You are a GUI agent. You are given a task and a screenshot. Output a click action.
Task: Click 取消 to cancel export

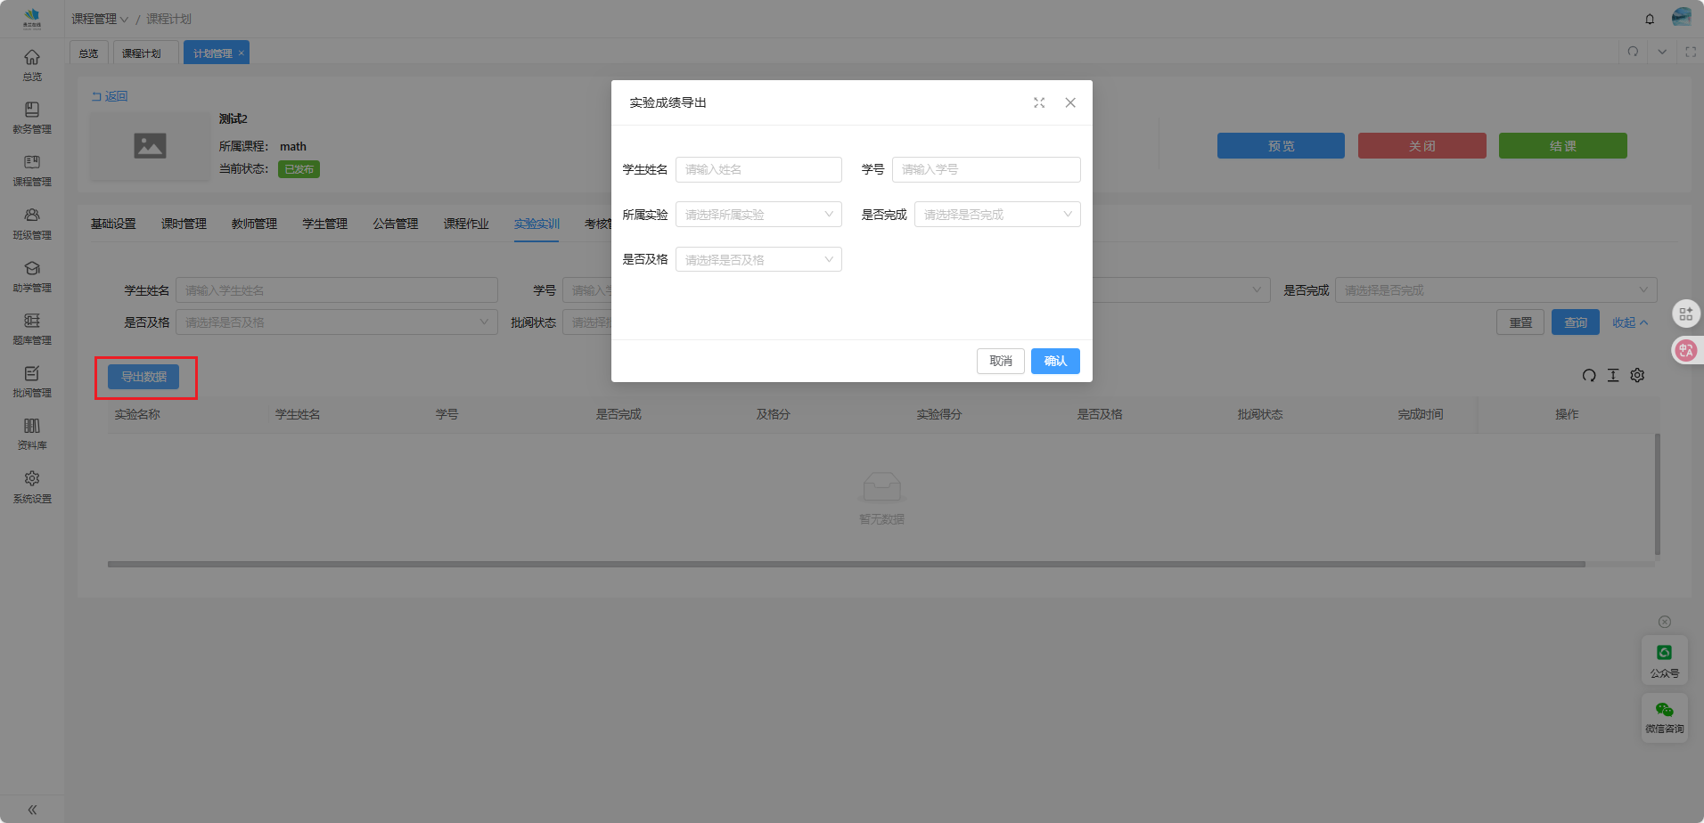point(1000,361)
